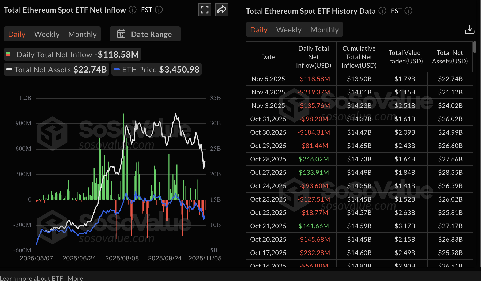Viewport: 481px width, 281px height.
Task: Click the More link at bottom
Action: pyautogui.click(x=75, y=278)
